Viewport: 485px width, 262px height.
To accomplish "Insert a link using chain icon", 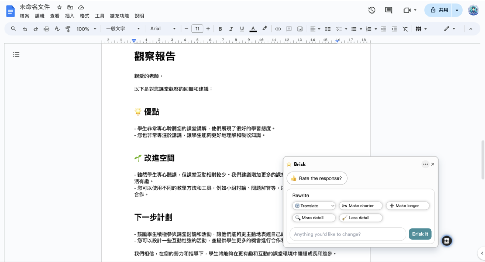I will tap(278, 29).
